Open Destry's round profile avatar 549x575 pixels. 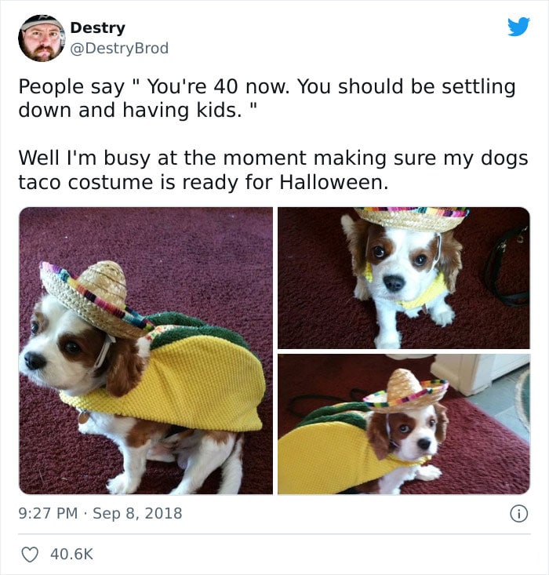pyautogui.click(x=42, y=38)
